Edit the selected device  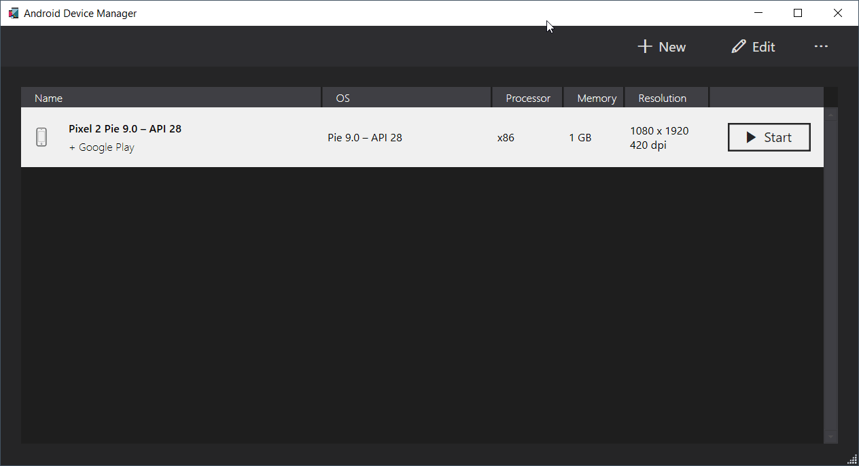(753, 47)
